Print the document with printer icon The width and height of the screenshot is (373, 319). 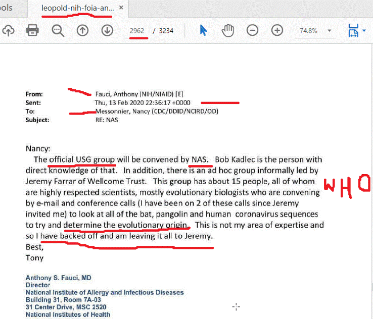pos(33,30)
